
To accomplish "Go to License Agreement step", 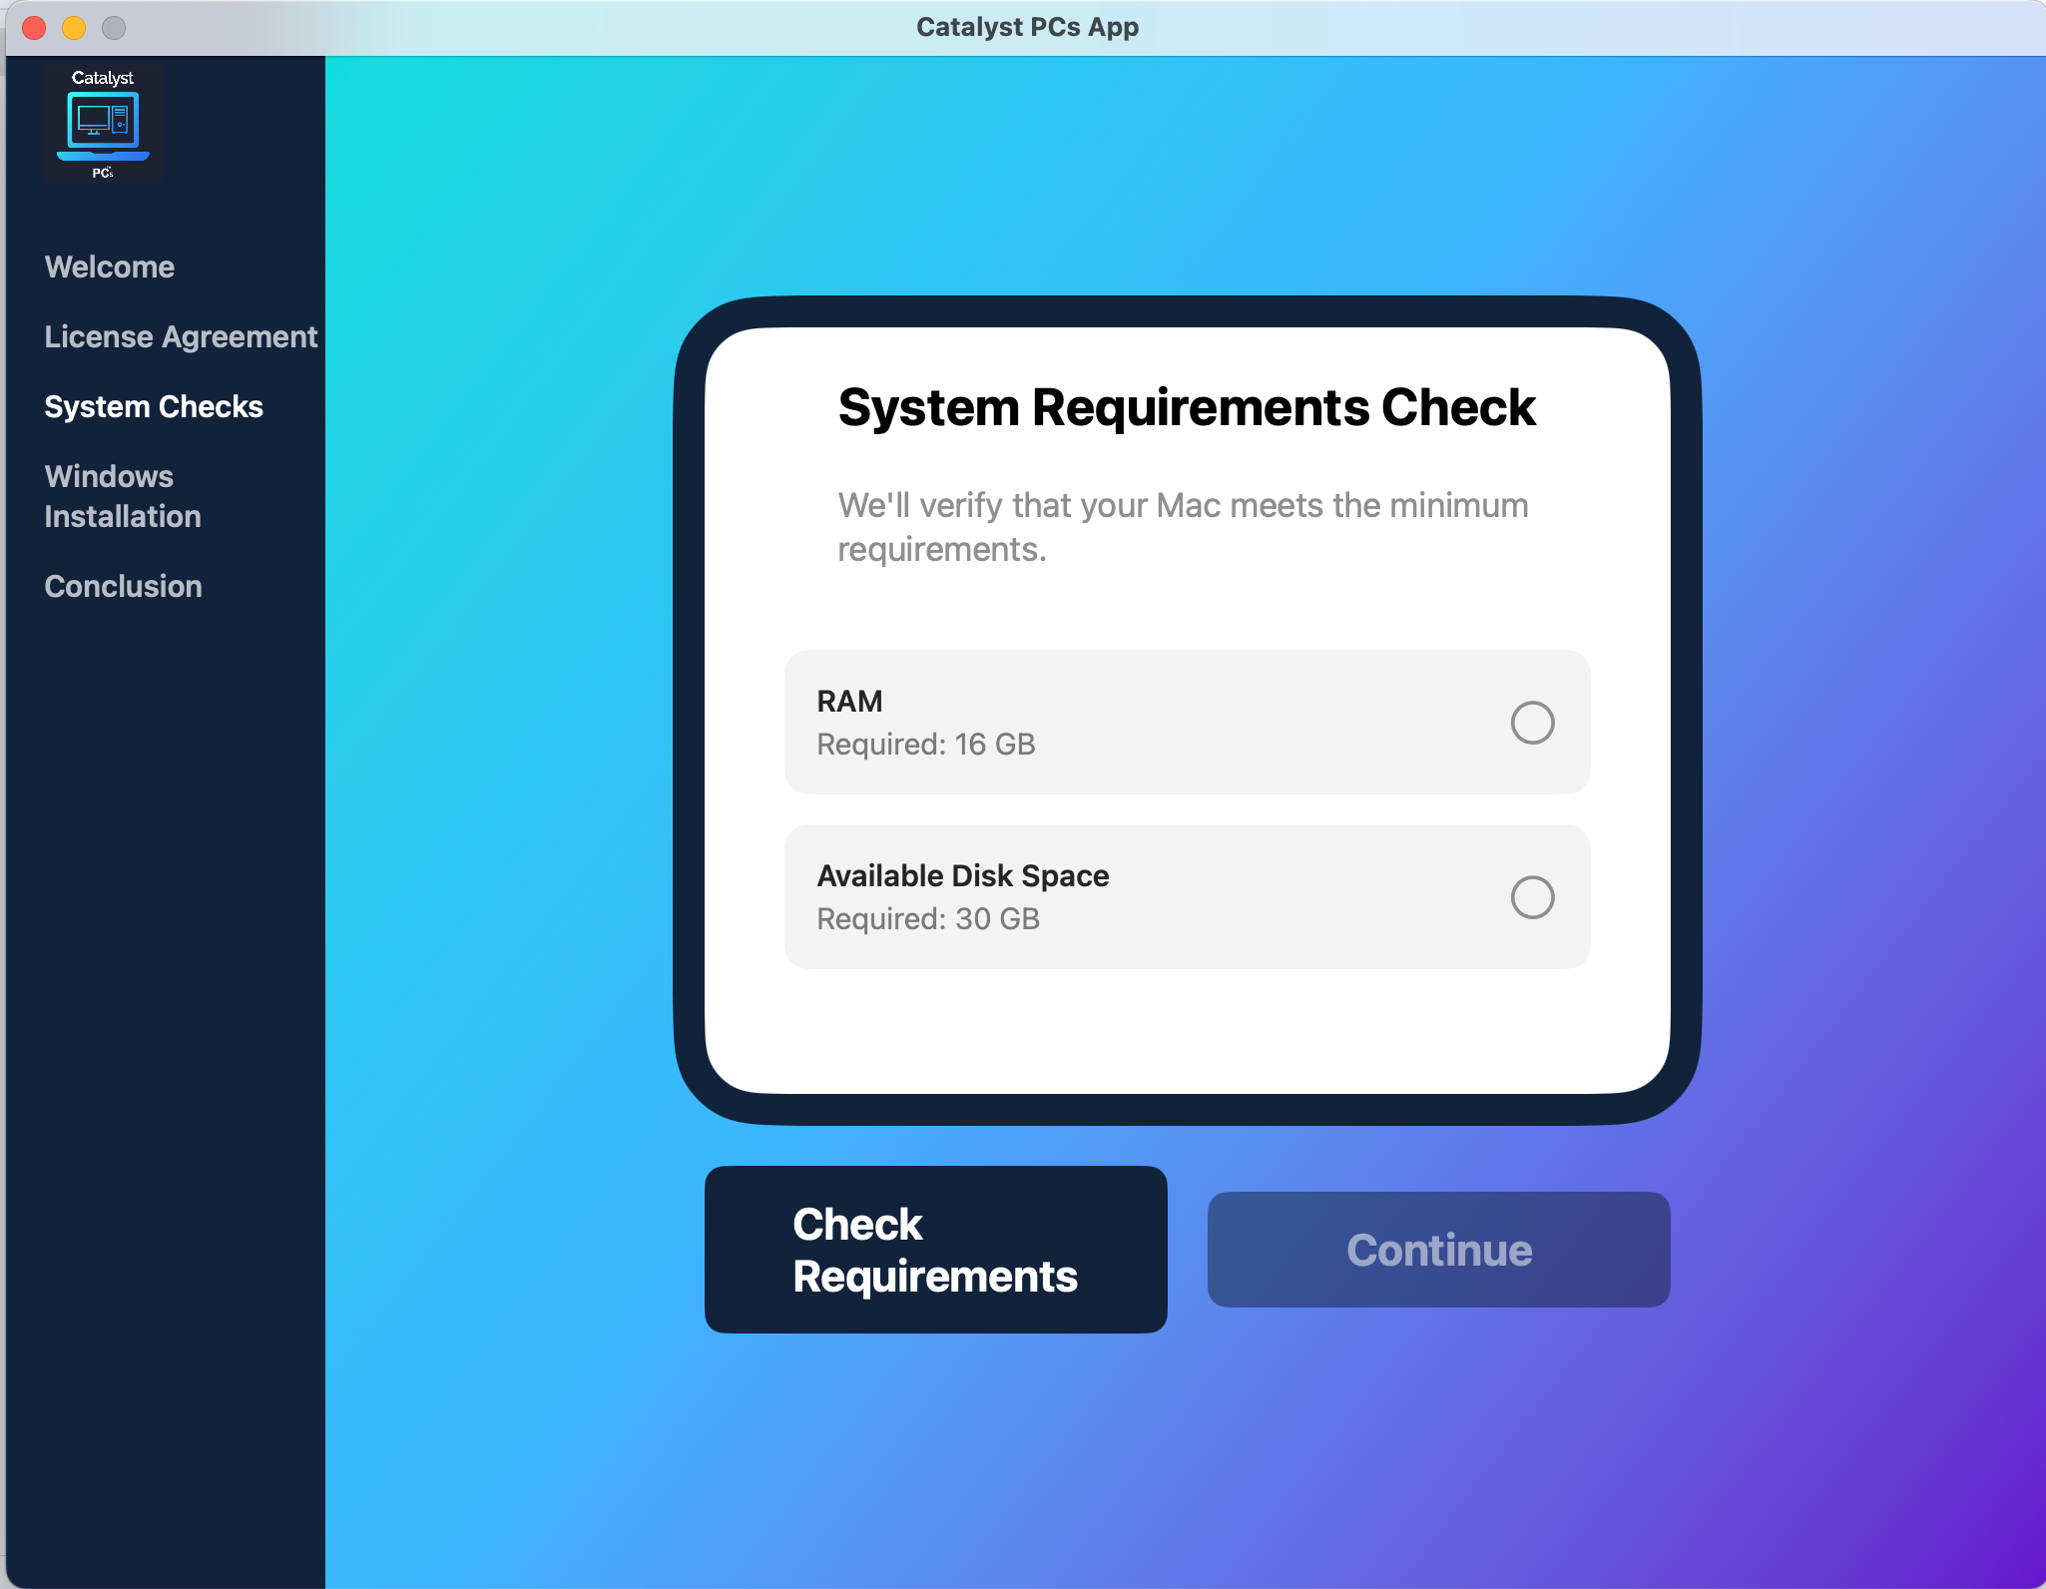I will click(181, 337).
